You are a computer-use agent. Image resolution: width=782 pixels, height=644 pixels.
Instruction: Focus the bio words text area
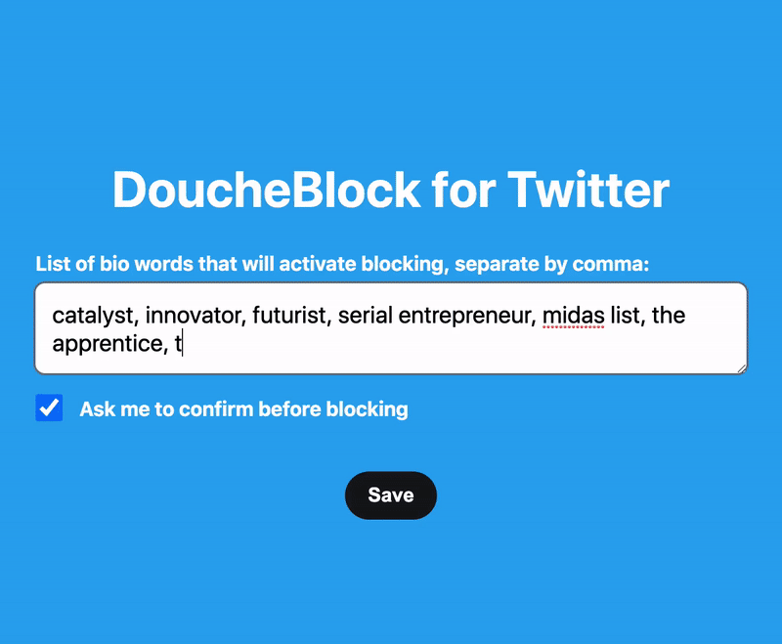(390, 328)
